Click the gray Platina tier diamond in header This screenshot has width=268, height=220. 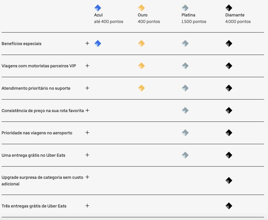[x=185, y=8]
